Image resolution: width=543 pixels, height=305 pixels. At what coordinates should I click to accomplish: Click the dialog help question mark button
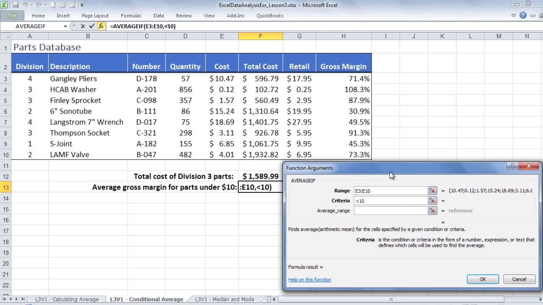click(x=512, y=166)
